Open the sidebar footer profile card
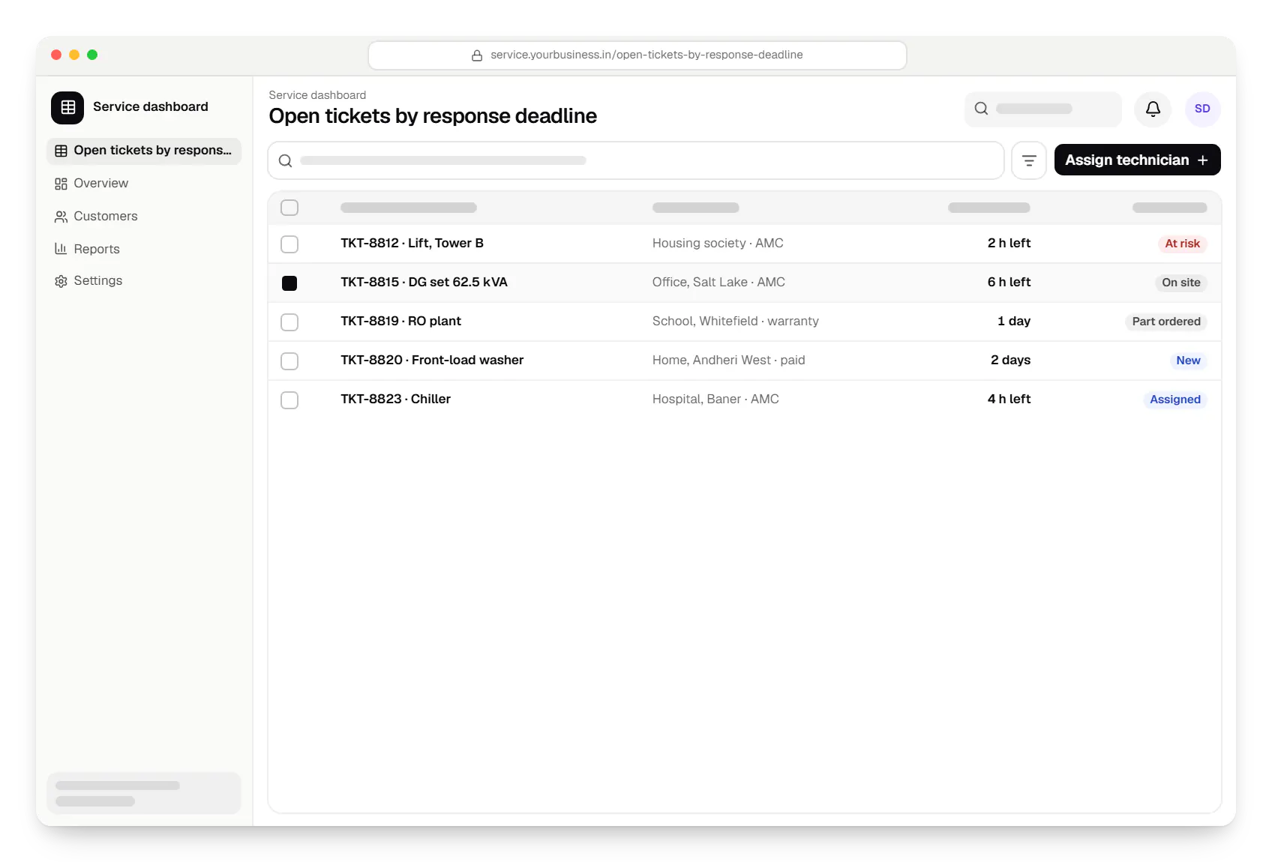The image size is (1272, 862). pos(144,793)
